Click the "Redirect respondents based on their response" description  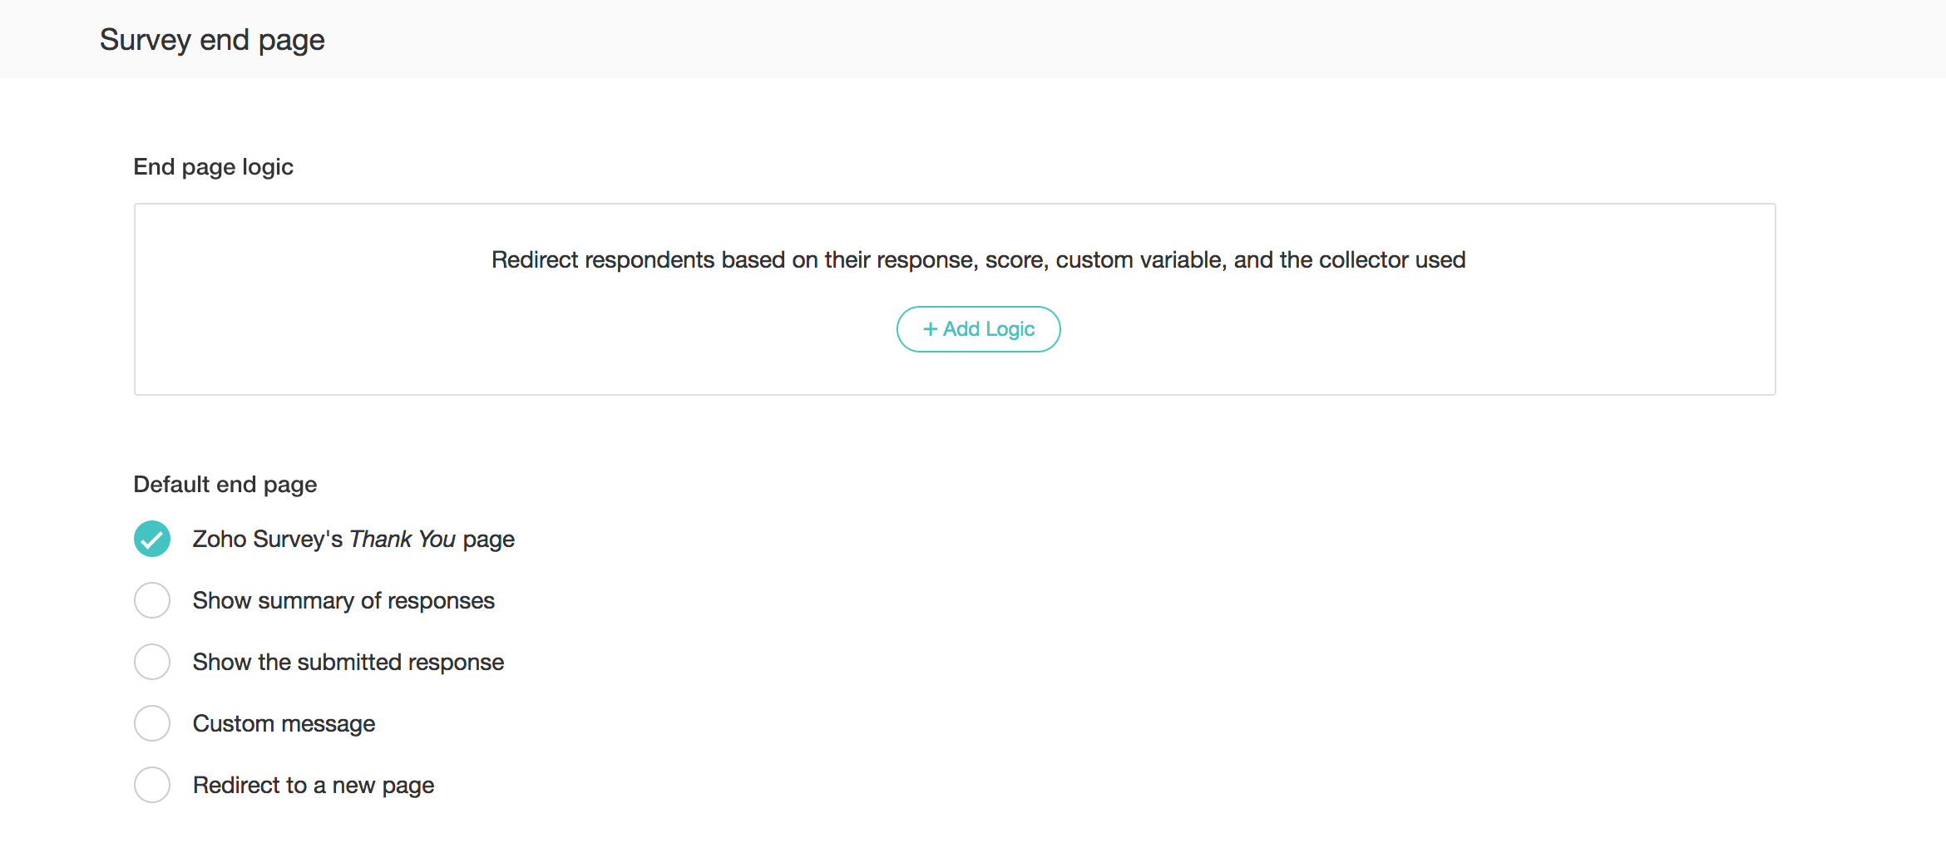pos(978,260)
